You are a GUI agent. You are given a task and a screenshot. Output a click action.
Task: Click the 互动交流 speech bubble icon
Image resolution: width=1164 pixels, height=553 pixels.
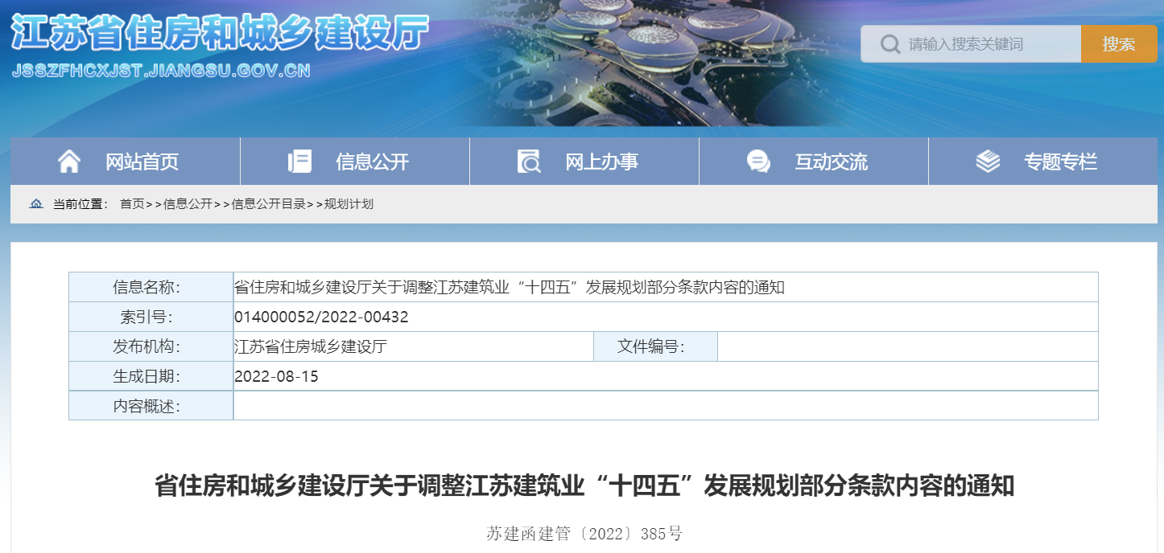[757, 161]
